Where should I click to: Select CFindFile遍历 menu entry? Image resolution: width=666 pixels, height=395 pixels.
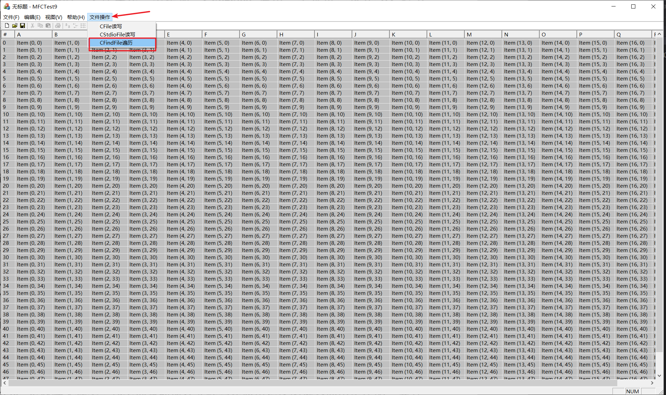(116, 43)
